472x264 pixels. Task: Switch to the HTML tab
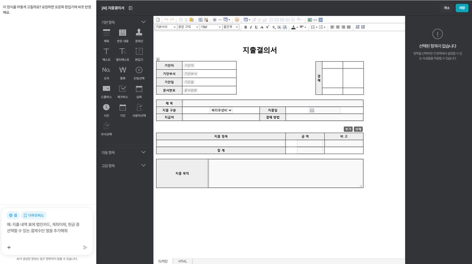[x=183, y=261]
